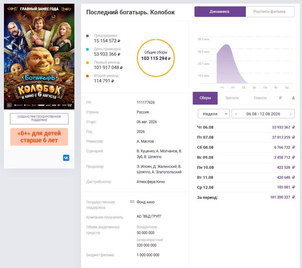This screenshot has height=268, width=302.
Task: Click the VK share icon
Action: pyautogui.click(x=66, y=158)
